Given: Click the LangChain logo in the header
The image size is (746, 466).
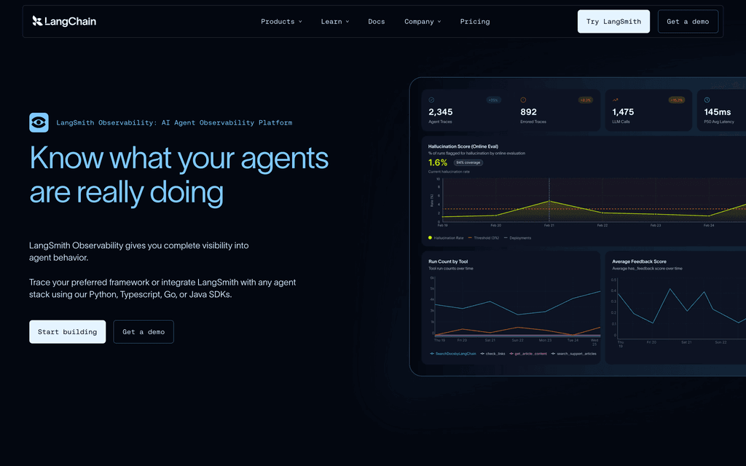Looking at the screenshot, I should click(x=64, y=21).
